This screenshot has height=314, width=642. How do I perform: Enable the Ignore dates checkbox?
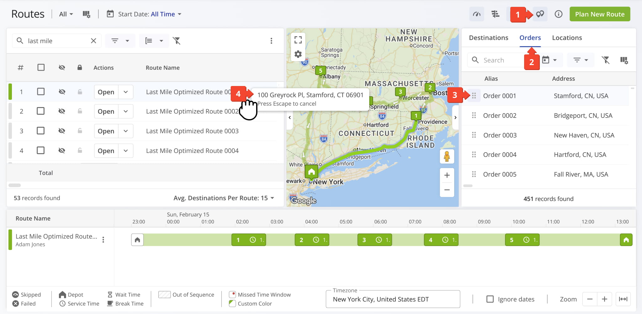click(490, 299)
